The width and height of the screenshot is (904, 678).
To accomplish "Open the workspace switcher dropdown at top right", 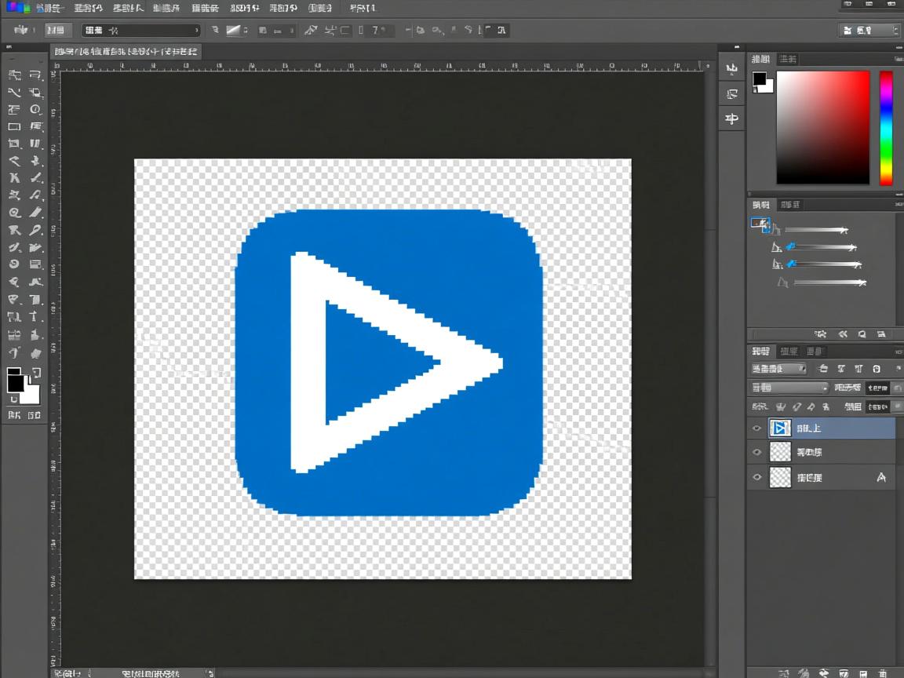I will tap(868, 31).
